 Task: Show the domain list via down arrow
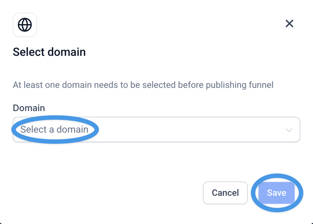click(289, 130)
